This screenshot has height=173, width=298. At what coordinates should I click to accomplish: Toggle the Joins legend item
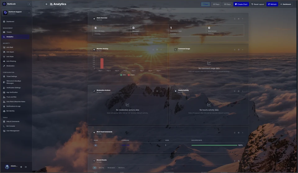[x=123, y=75]
